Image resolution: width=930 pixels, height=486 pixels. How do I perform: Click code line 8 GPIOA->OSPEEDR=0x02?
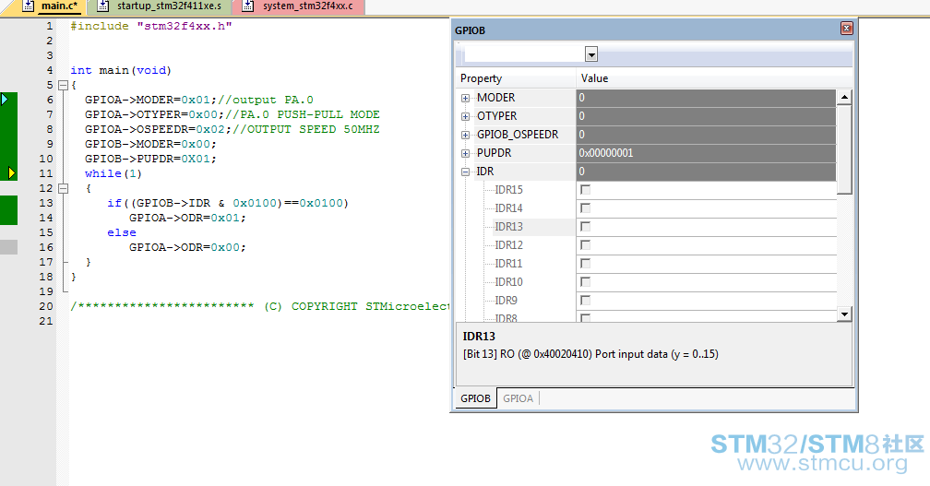pyautogui.click(x=232, y=129)
